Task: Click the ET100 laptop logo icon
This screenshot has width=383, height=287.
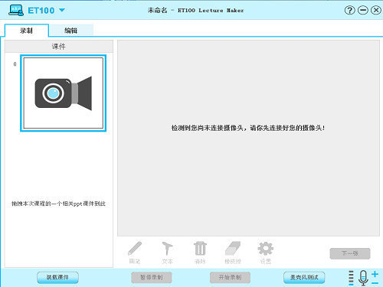Action: click(16, 10)
